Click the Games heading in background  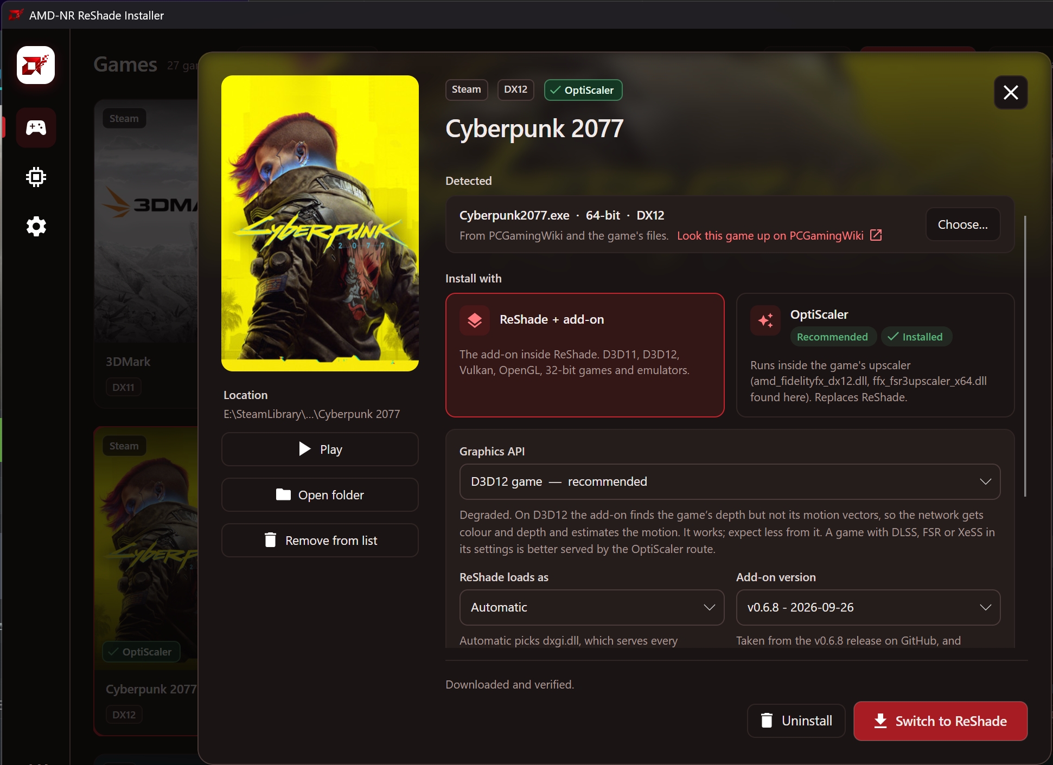click(125, 65)
